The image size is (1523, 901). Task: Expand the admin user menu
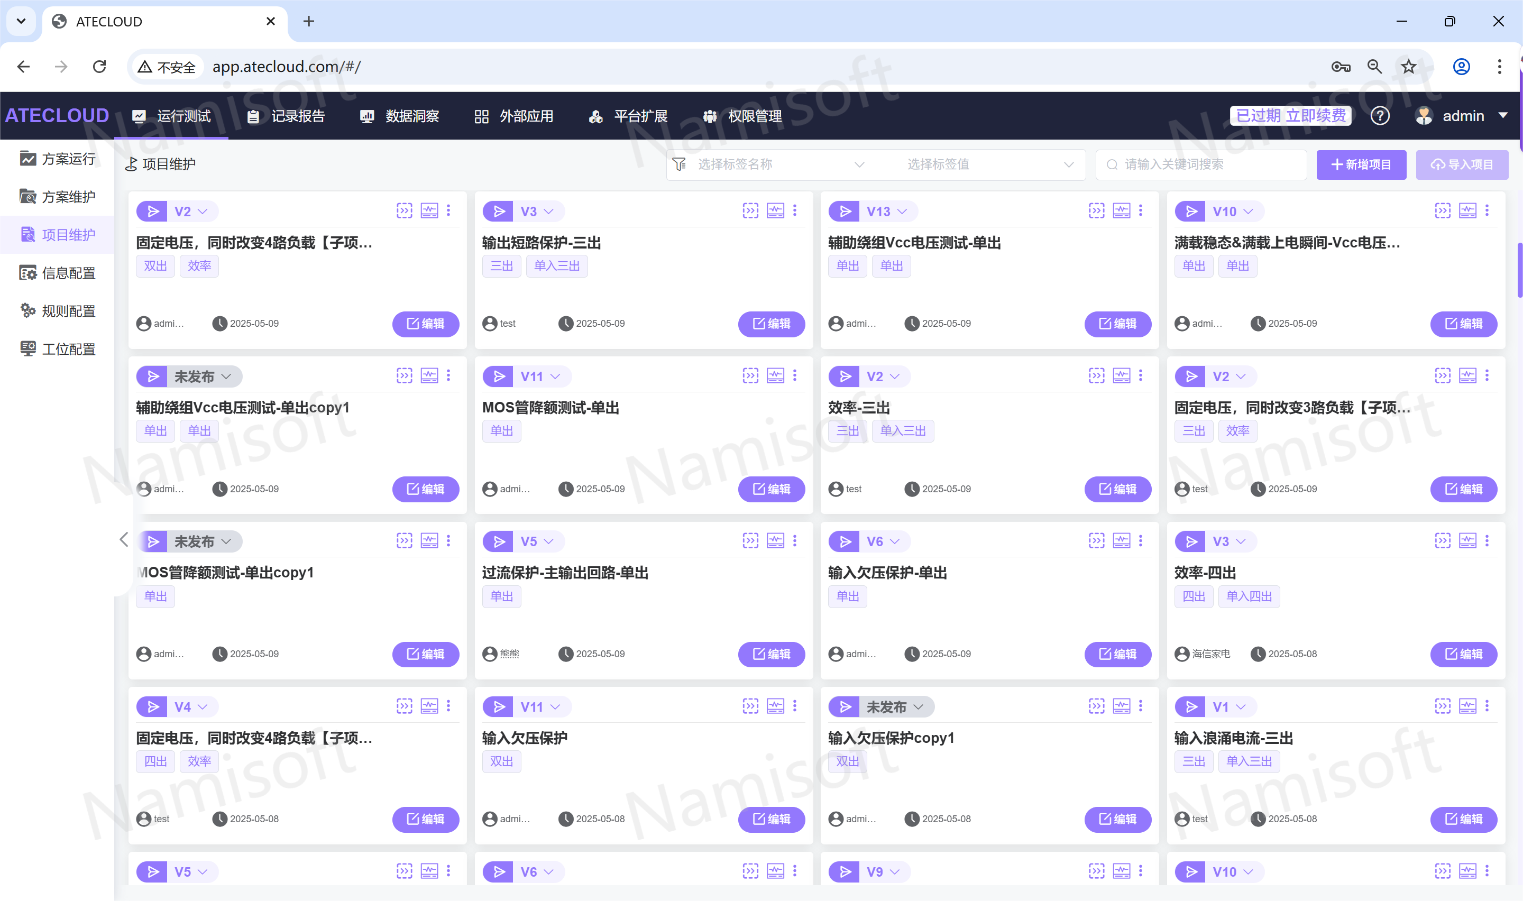[x=1462, y=115]
